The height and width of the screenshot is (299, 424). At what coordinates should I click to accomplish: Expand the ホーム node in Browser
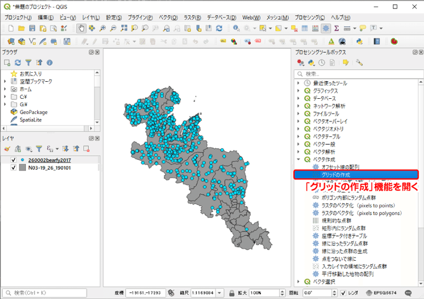tap(5, 89)
